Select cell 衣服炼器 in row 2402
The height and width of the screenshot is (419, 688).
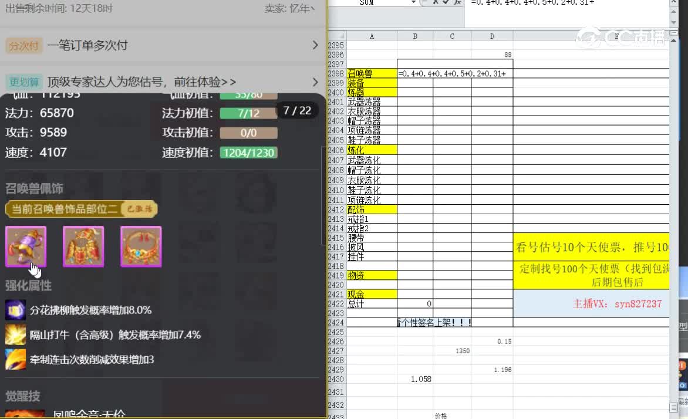click(372, 111)
